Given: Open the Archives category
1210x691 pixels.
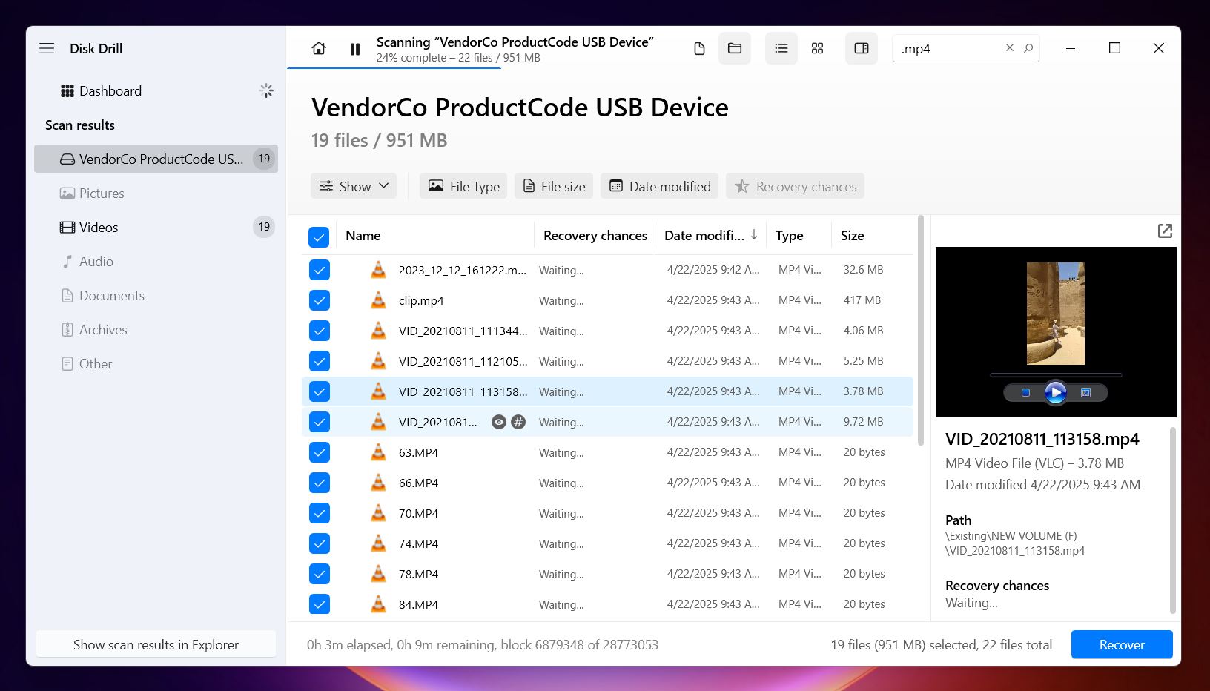Looking at the screenshot, I should coord(156,329).
